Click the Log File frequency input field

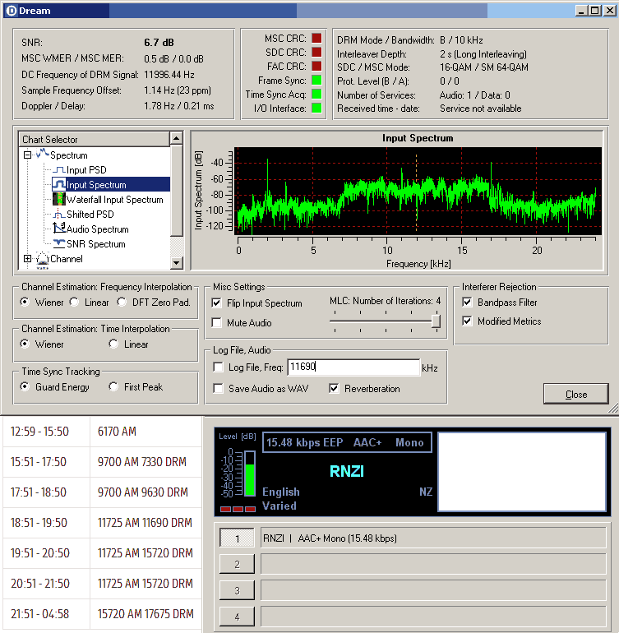click(353, 367)
